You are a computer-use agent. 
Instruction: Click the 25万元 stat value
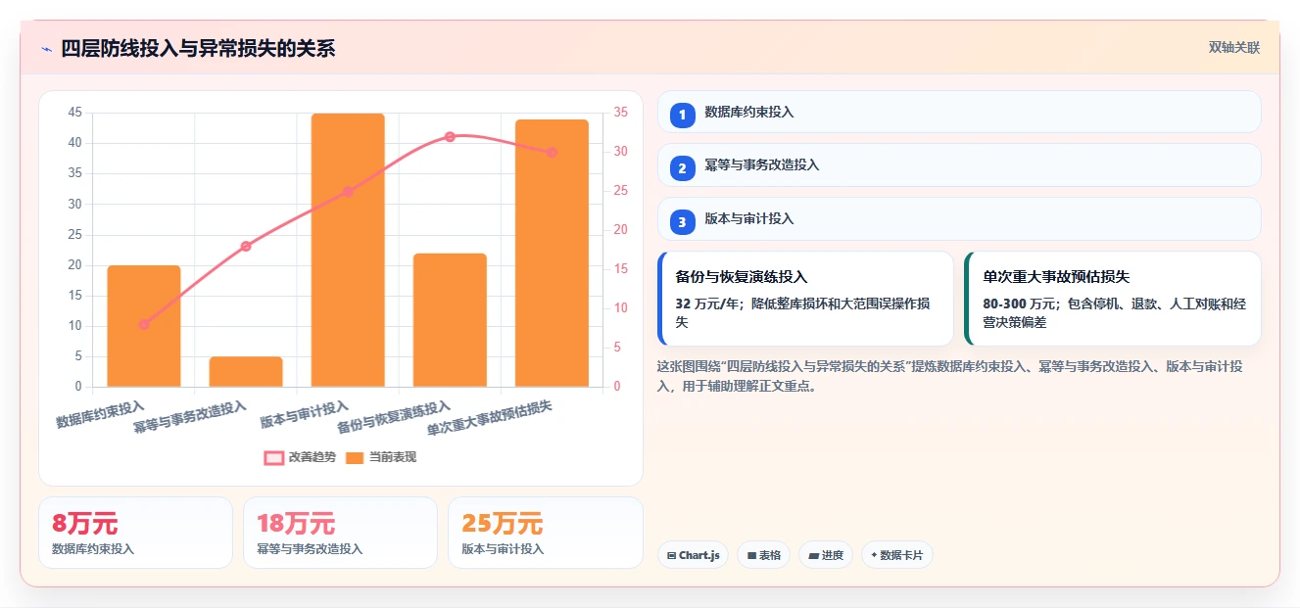tap(502, 524)
